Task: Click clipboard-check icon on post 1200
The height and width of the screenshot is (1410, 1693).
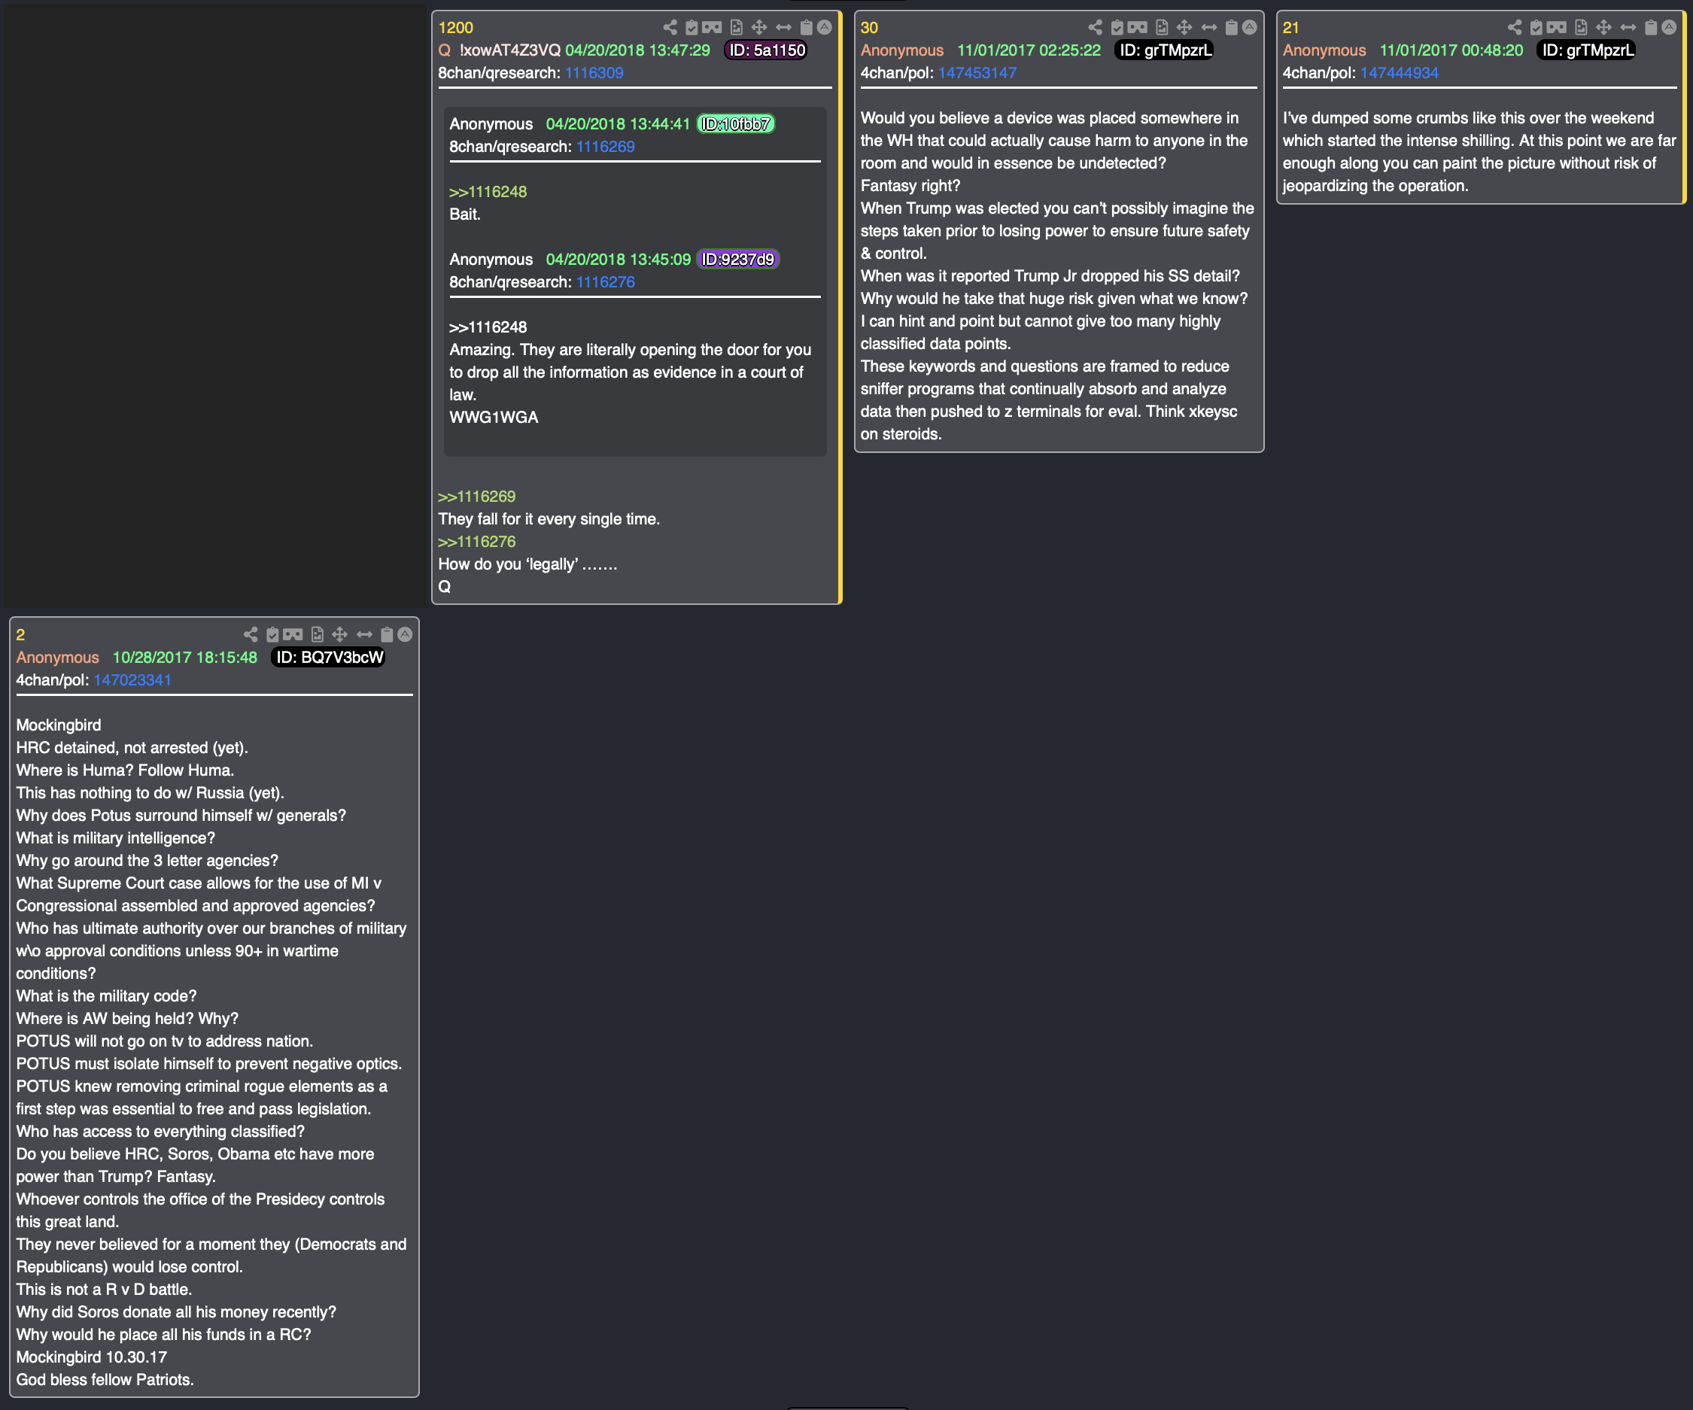Action: point(691,27)
